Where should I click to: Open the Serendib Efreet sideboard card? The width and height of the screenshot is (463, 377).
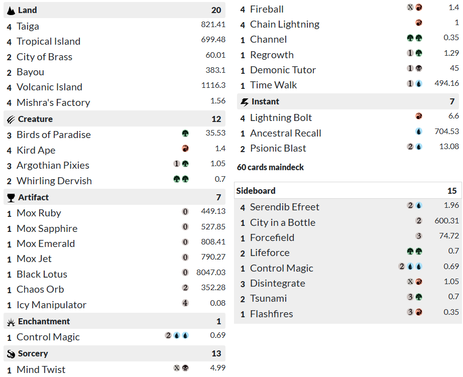tap(285, 207)
